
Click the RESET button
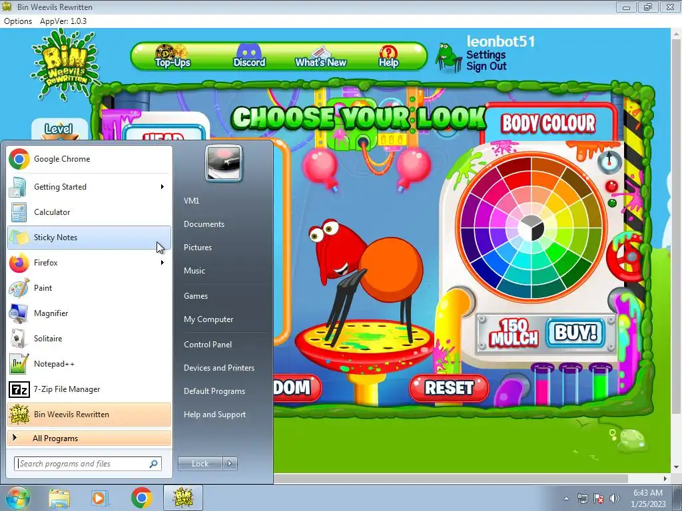[449, 388]
